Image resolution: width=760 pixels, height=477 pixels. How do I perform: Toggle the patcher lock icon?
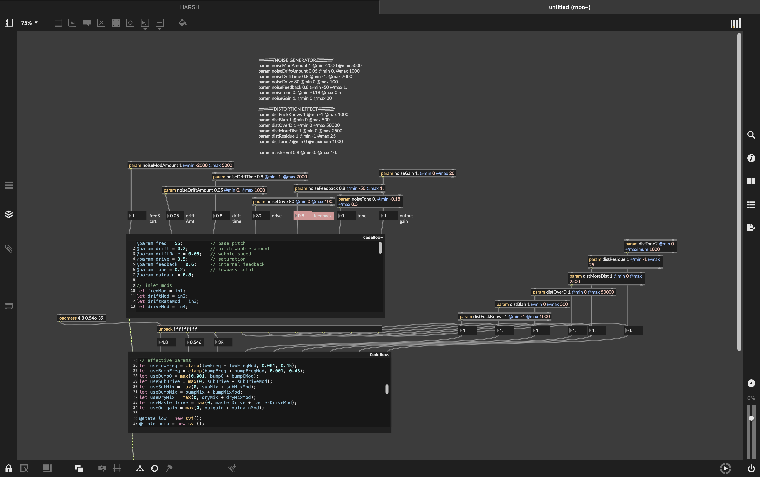point(9,468)
